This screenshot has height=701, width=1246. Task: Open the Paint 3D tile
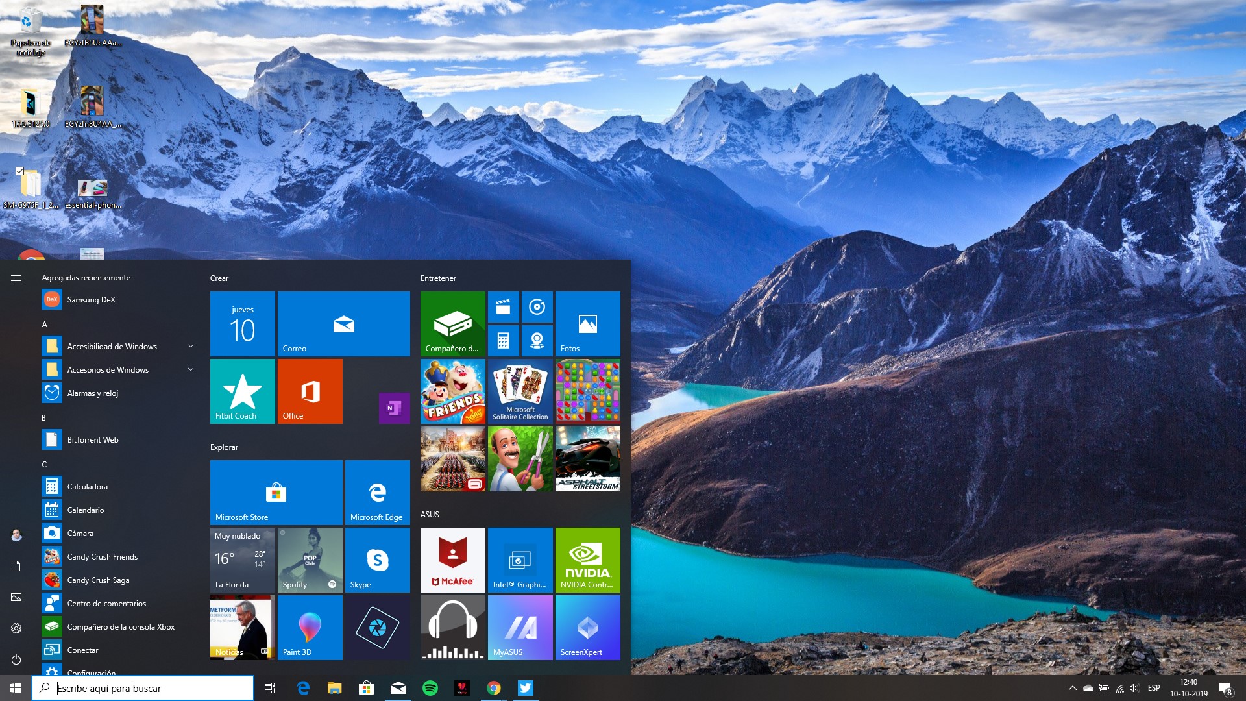[x=310, y=628]
